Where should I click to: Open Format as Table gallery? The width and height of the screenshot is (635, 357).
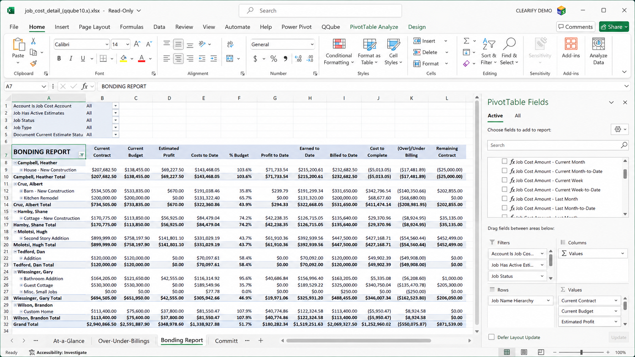369,52
